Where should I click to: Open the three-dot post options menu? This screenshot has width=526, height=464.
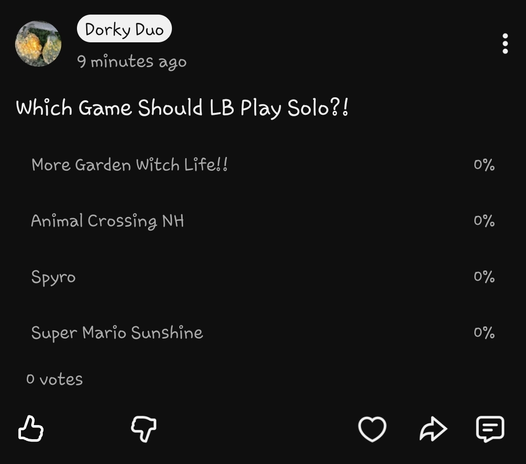coord(505,44)
